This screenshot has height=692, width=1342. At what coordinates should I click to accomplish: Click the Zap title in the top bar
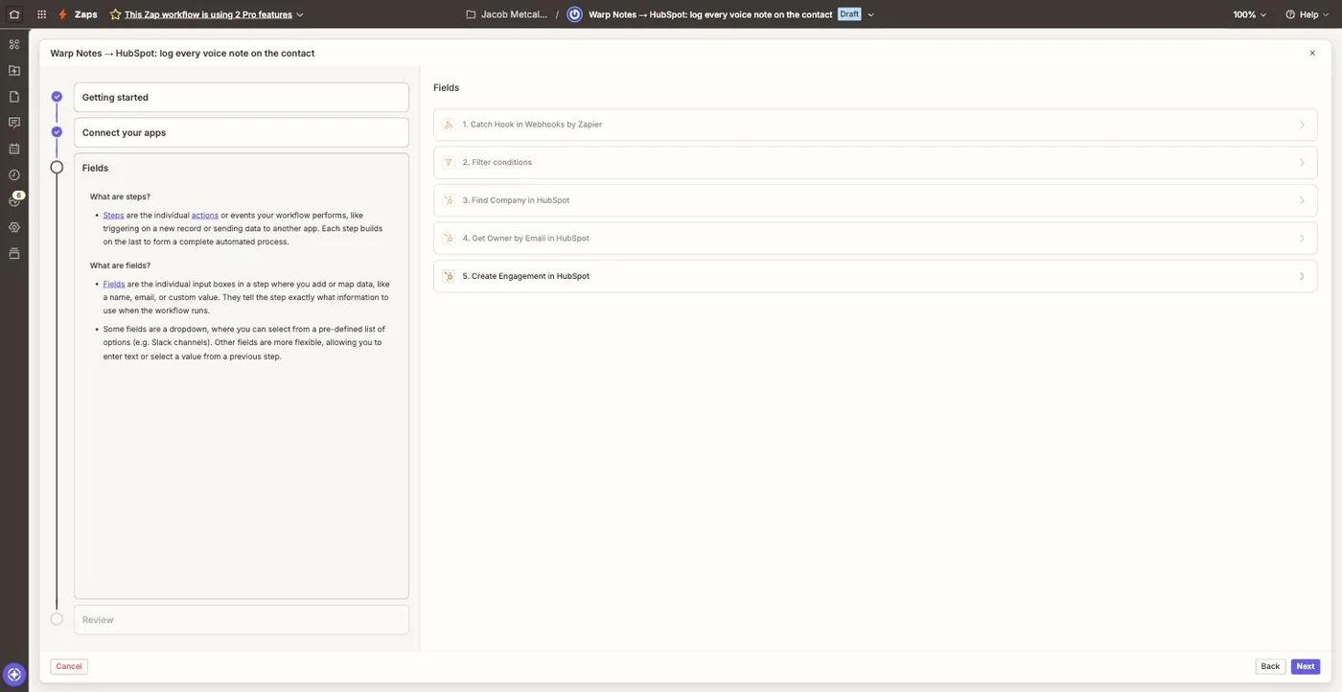click(x=710, y=14)
